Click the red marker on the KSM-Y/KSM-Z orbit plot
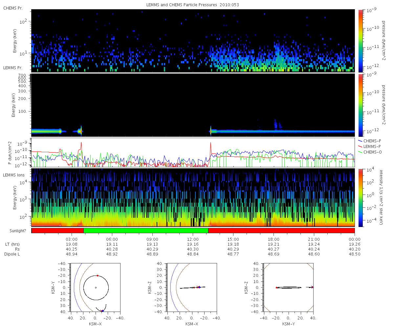 pos(276,288)
